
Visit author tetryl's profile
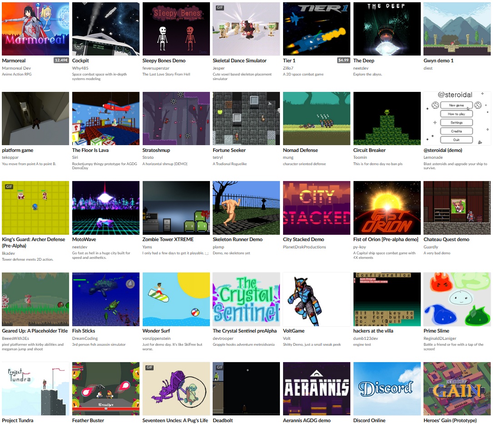pyautogui.click(x=218, y=157)
